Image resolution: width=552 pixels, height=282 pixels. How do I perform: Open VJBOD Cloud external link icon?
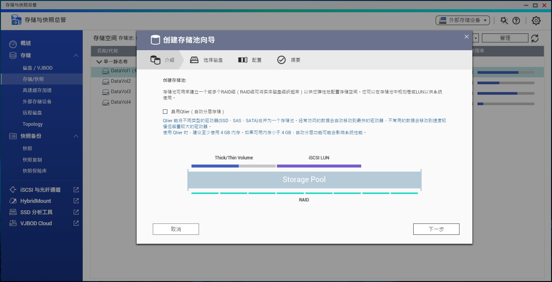(76, 223)
